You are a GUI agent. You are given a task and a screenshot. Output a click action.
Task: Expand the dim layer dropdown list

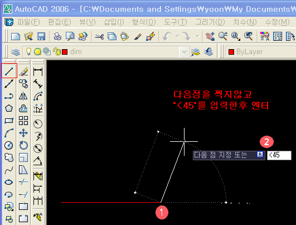pos(184,52)
